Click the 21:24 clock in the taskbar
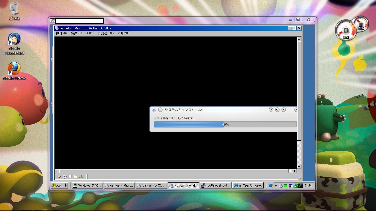This screenshot has height=211, width=376. [x=308, y=186]
